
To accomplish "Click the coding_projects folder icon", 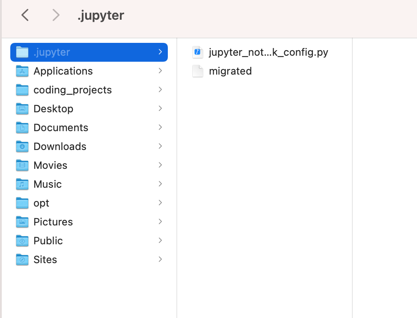I will (x=22, y=90).
